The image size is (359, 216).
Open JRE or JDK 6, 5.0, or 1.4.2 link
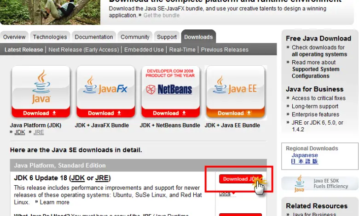317,126
